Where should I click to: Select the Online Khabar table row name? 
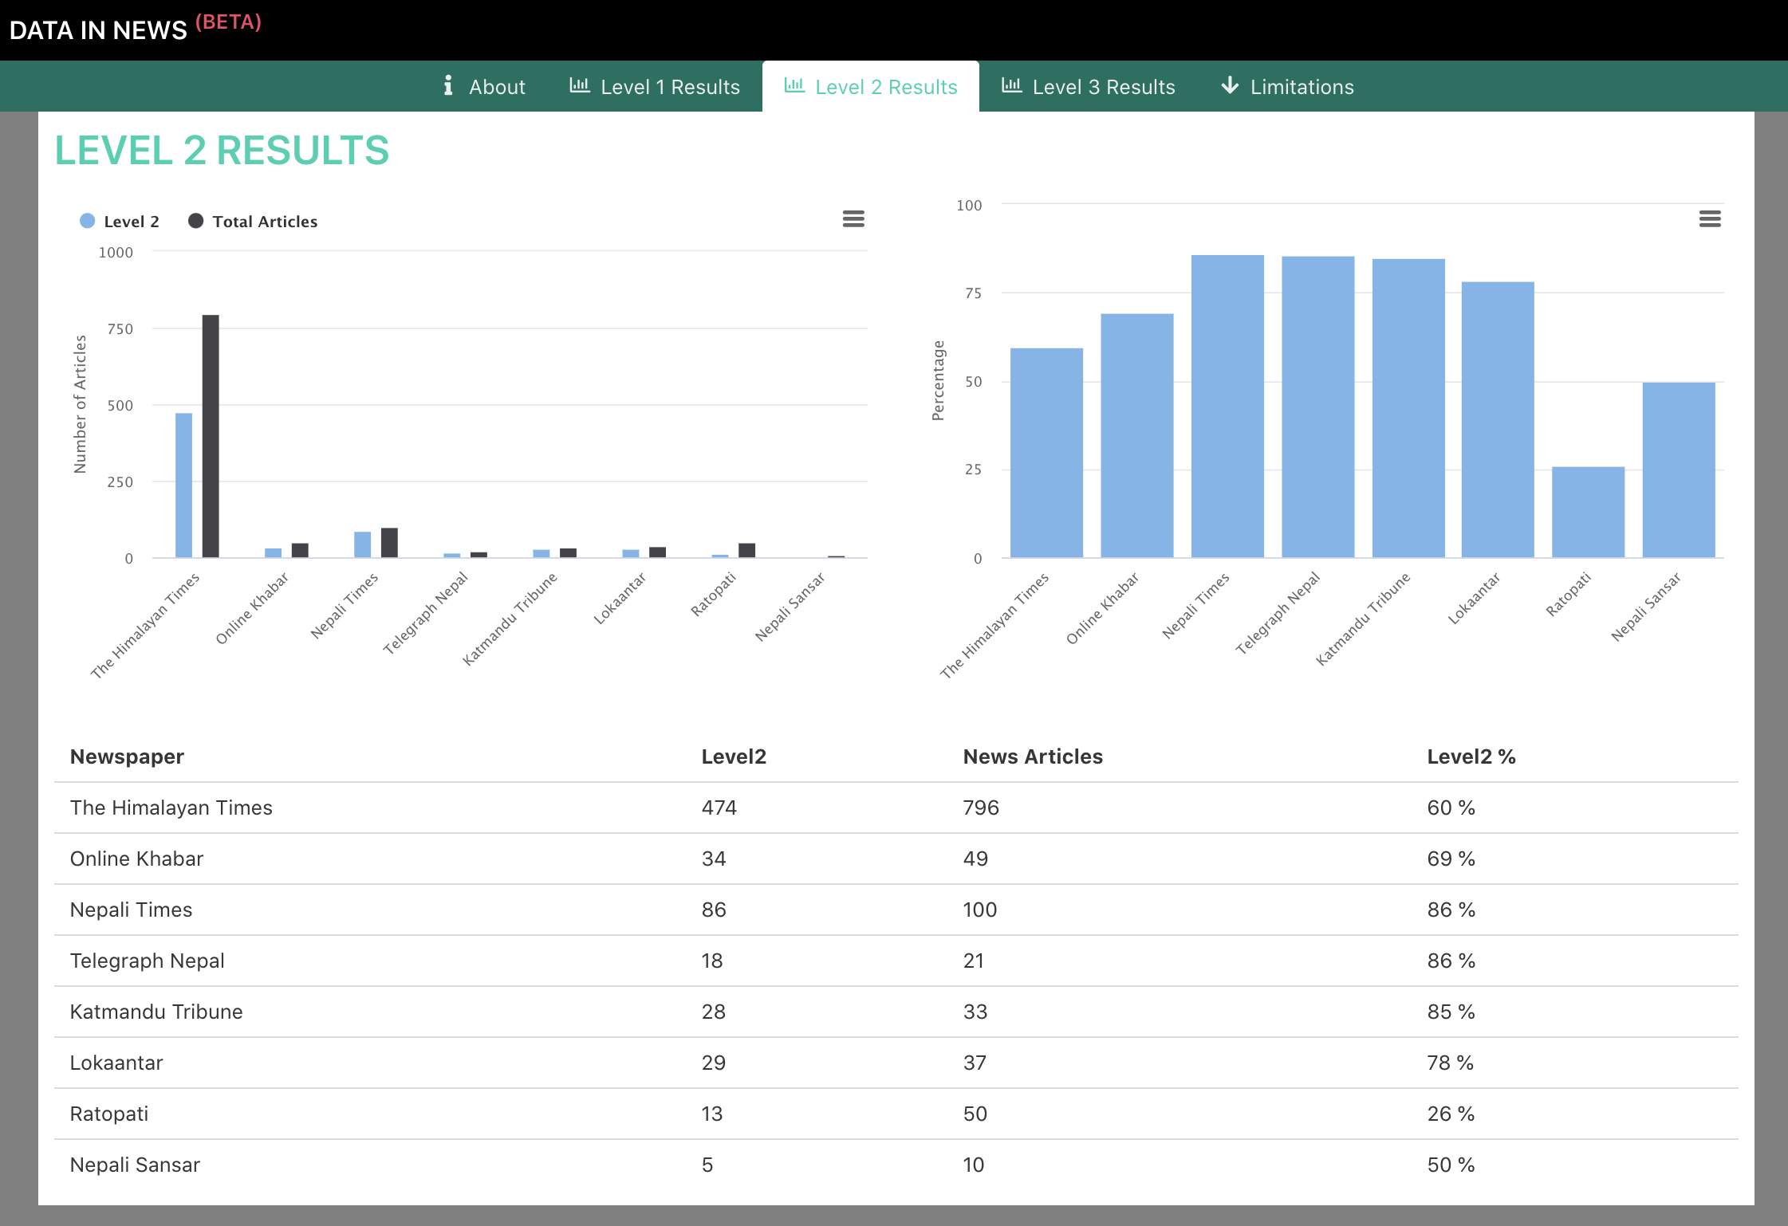click(x=136, y=859)
